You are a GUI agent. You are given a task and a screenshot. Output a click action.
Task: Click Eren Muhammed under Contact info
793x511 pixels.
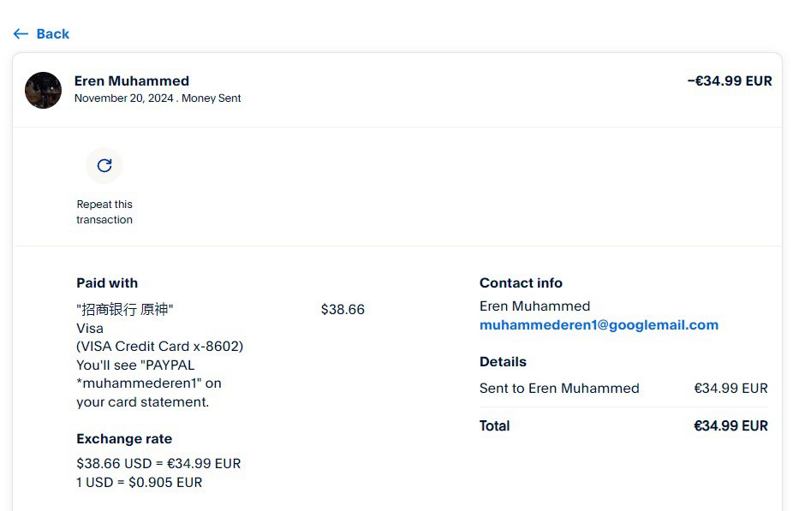pos(534,306)
